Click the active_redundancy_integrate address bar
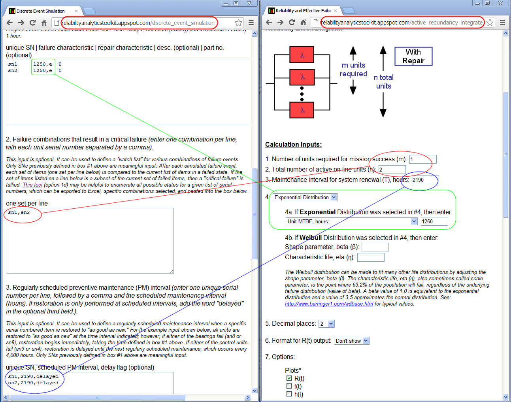Image resolution: width=511 pixels, height=402 pixels. click(x=402, y=23)
